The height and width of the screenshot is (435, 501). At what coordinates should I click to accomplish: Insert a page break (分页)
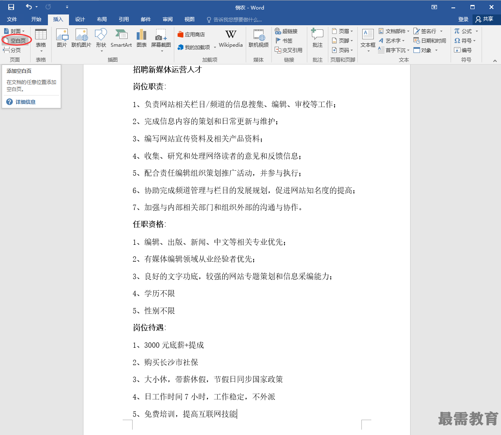click(12, 50)
